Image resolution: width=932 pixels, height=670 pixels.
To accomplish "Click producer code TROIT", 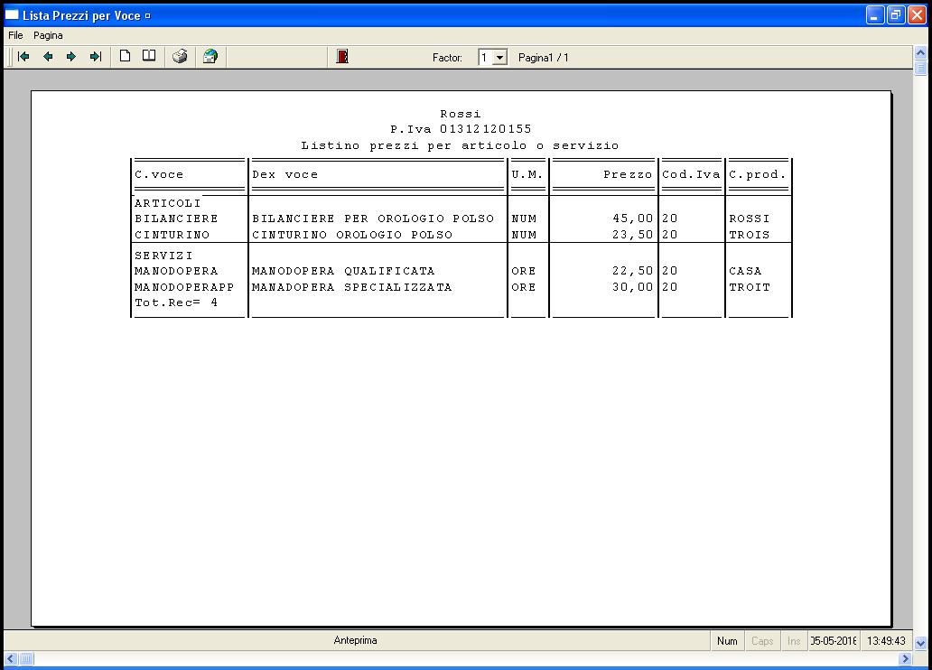I will point(749,286).
